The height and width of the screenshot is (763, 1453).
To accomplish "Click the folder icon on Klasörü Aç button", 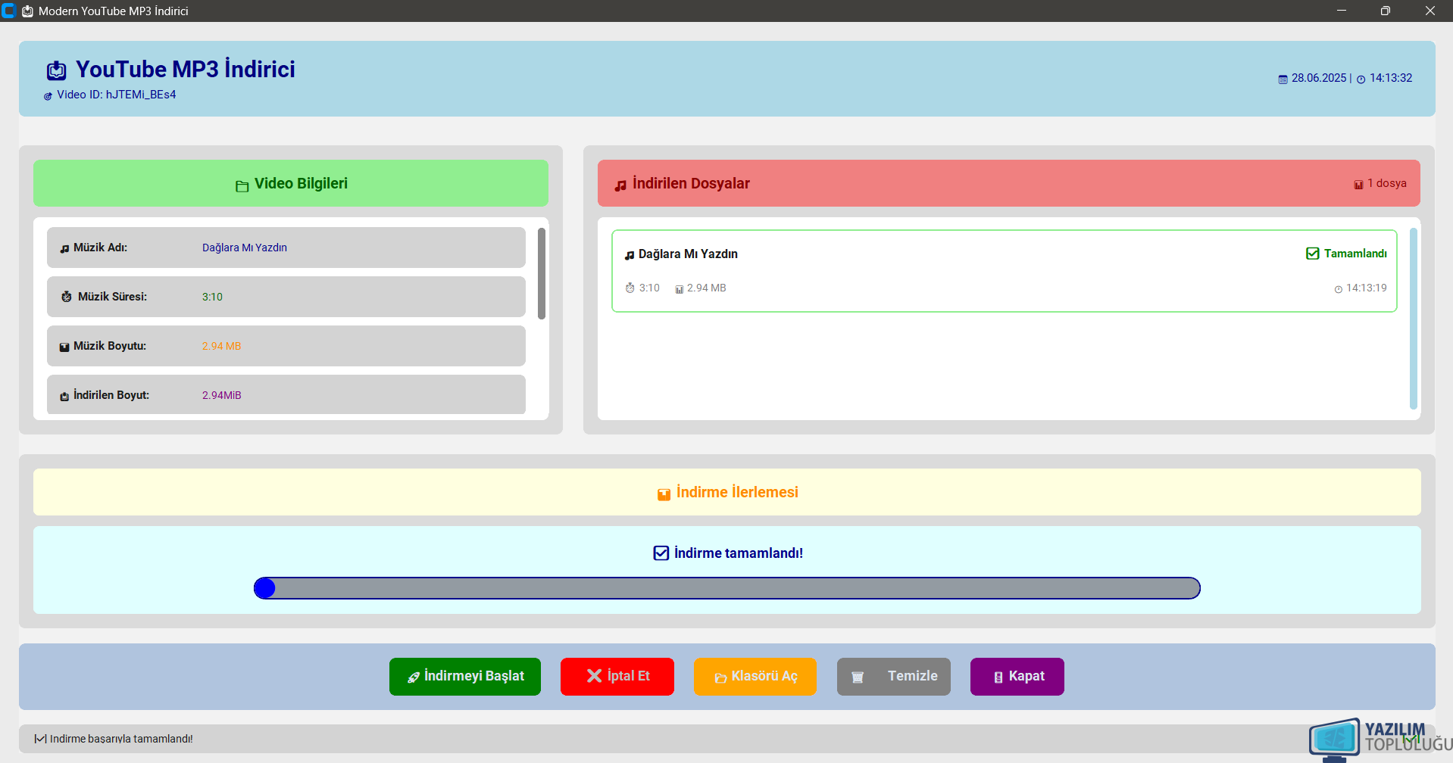I will coord(720,677).
